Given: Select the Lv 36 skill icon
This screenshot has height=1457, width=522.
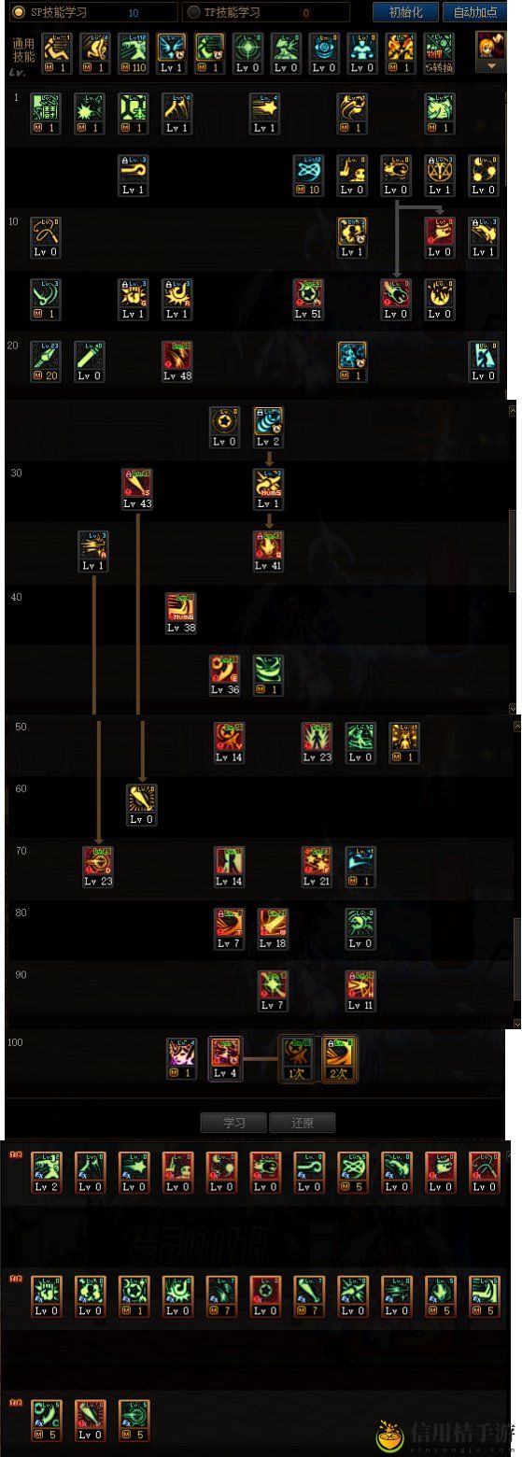Looking at the screenshot, I should pyautogui.click(x=225, y=675).
